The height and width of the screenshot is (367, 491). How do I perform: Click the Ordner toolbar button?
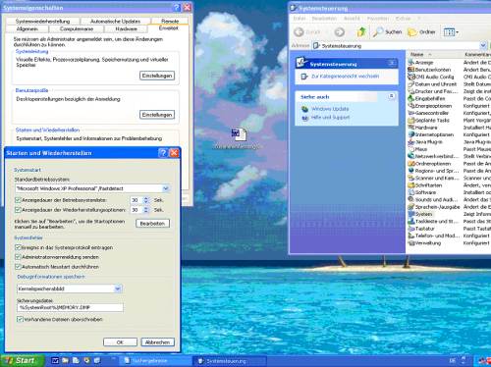(x=421, y=31)
